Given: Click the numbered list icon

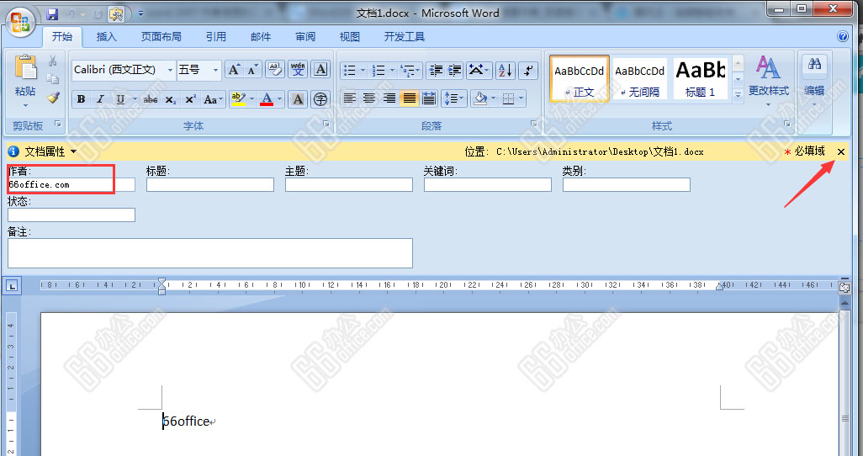Looking at the screenshot, I should pos(379,70).
